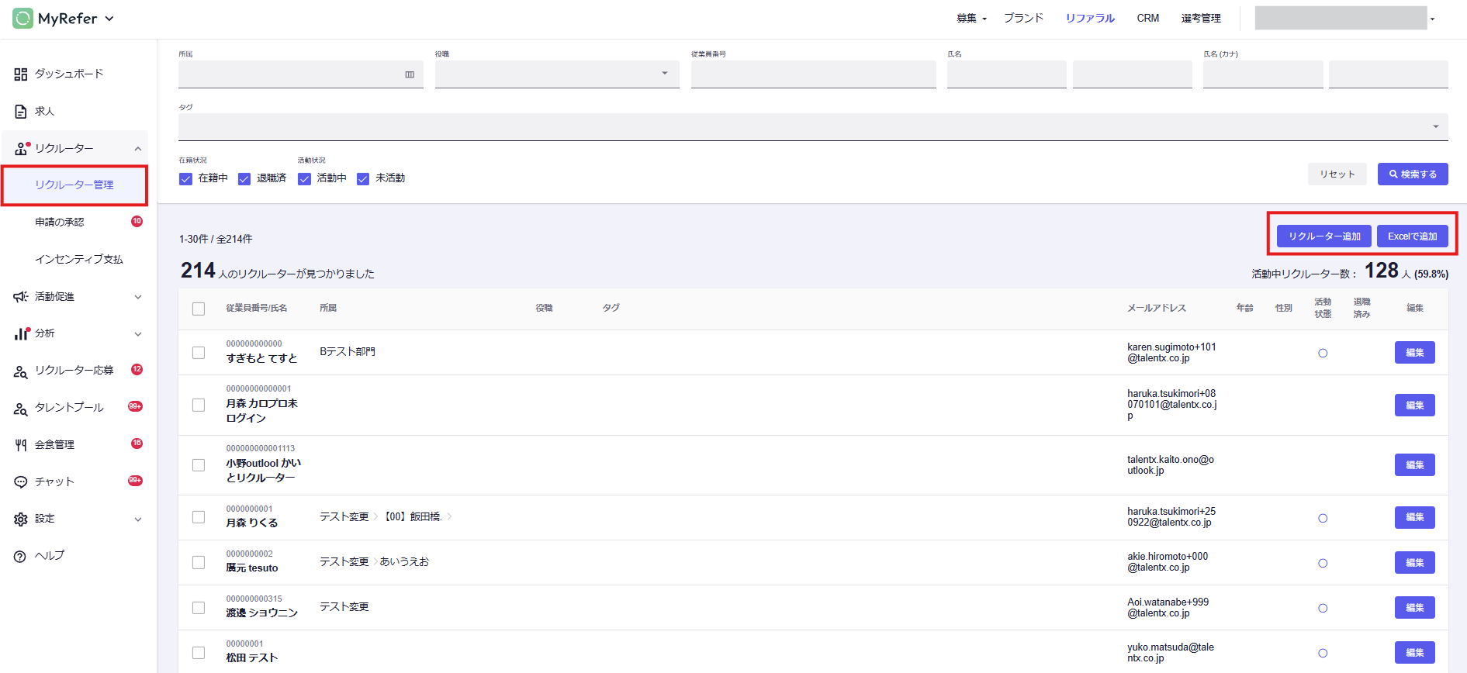Screen dimensions: 1467x673
Task: Click the ヘルプ question mark icon
Action: pyautogui.click(x=21, y=556)
